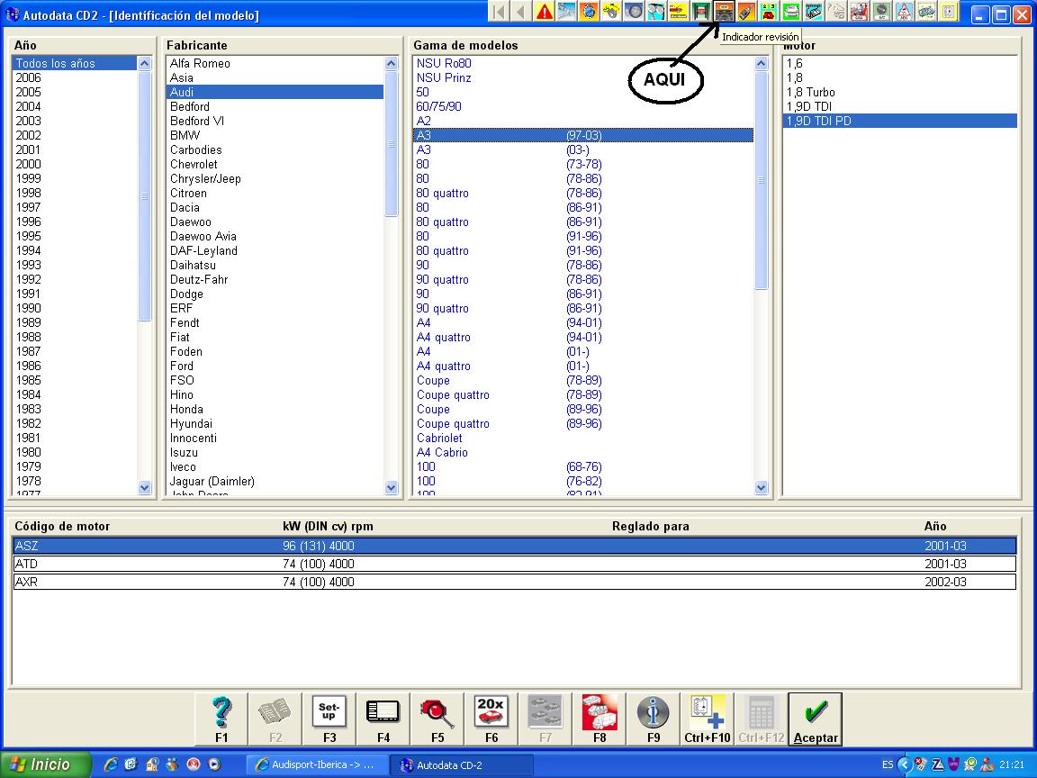Click the F5 magnifier search button
Viewport: 1037px width, 778px height.
[437, 719]
